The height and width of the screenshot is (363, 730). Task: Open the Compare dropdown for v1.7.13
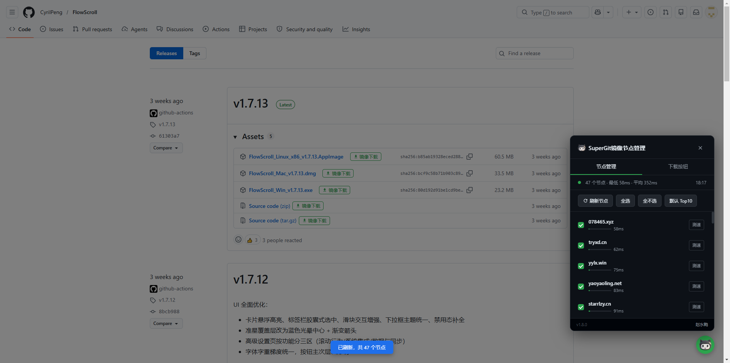click(x=166, y=148)
